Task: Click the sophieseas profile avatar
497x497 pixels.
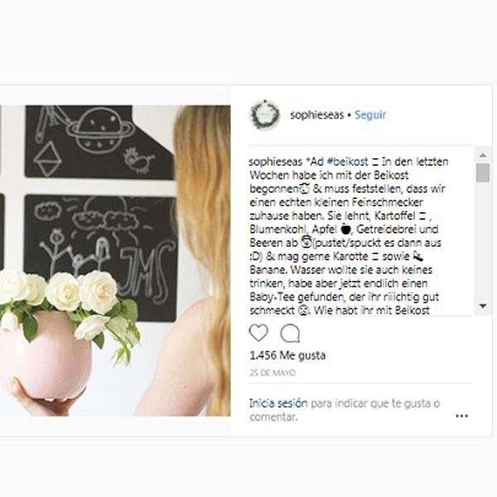Action: [265, 115]
